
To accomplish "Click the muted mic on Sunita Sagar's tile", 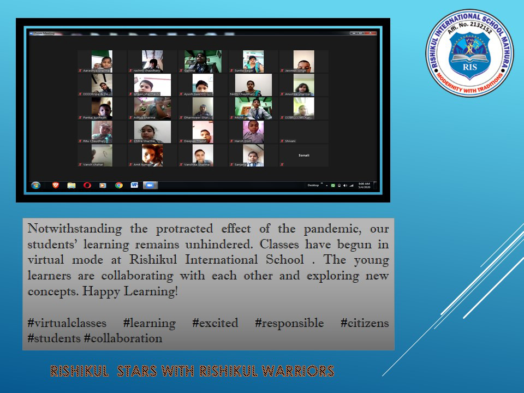I will pyautogui.click(x=231, y=71).
